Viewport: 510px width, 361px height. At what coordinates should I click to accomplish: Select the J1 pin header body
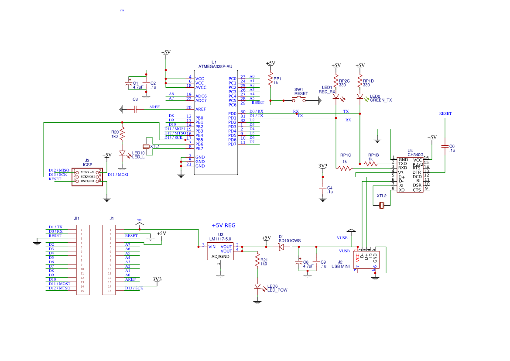109,260
